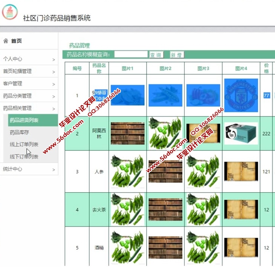Click the drug name 人参
Image resolution: width=275 pixels, height=267 pixels.
[x=99, y=172]
